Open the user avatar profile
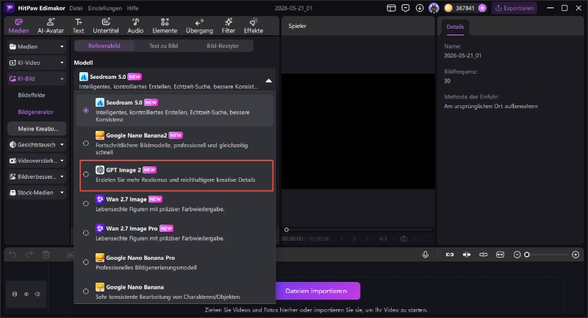The height and width of the screenshot is (318, 588). point(434,8)
